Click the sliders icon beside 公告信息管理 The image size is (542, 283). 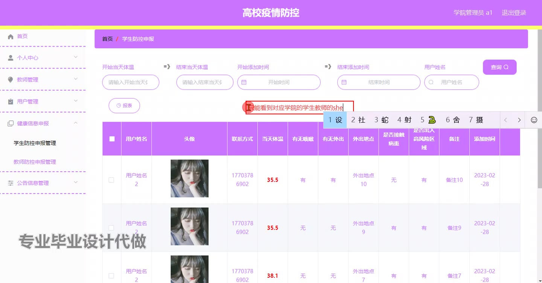[x=11, y=183]
